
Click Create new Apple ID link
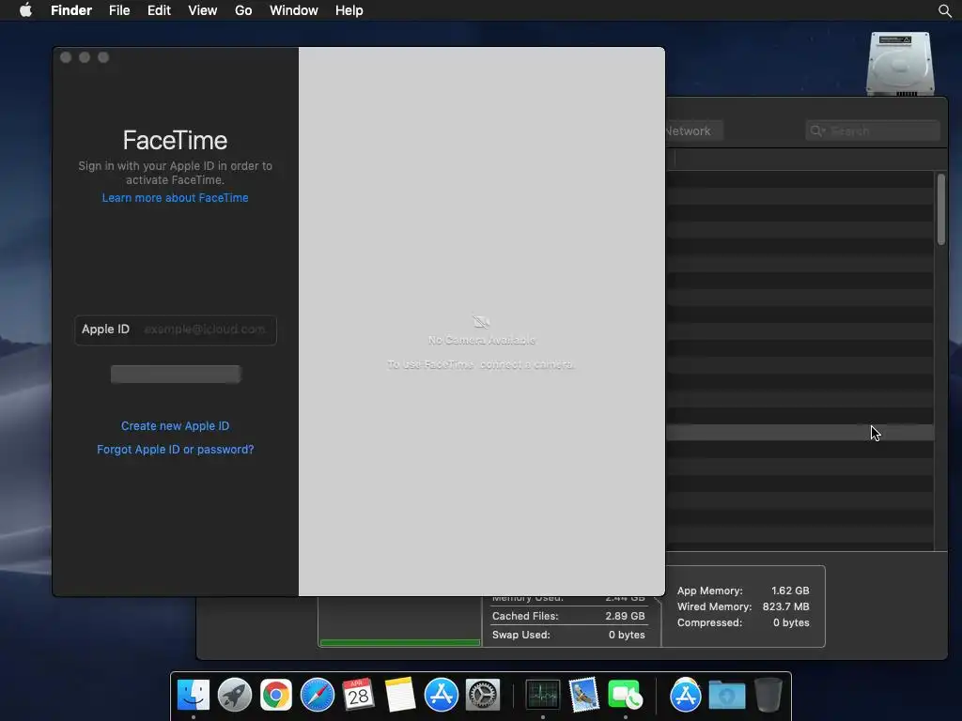[175, 426]
